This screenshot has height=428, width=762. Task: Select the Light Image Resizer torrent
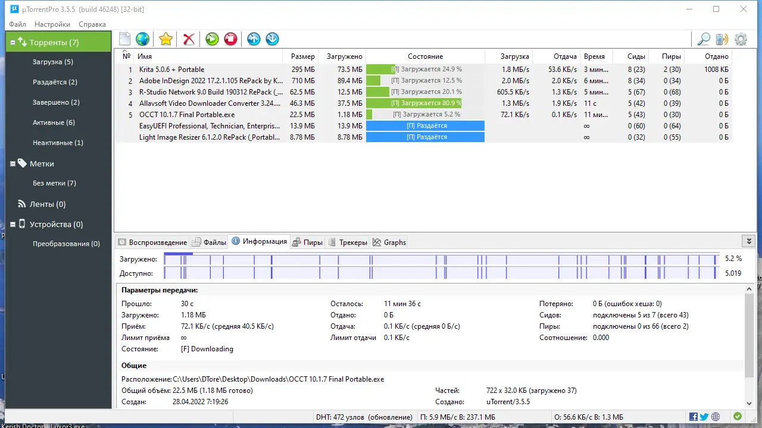210,137
